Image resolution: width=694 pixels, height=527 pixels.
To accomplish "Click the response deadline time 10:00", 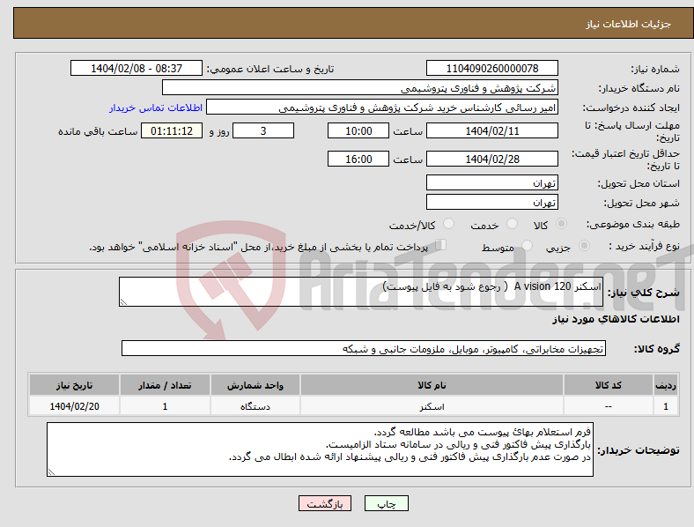I will [358, 130].
